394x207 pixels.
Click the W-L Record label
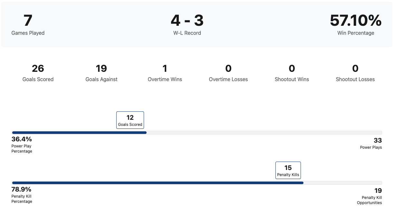[187, 33]
